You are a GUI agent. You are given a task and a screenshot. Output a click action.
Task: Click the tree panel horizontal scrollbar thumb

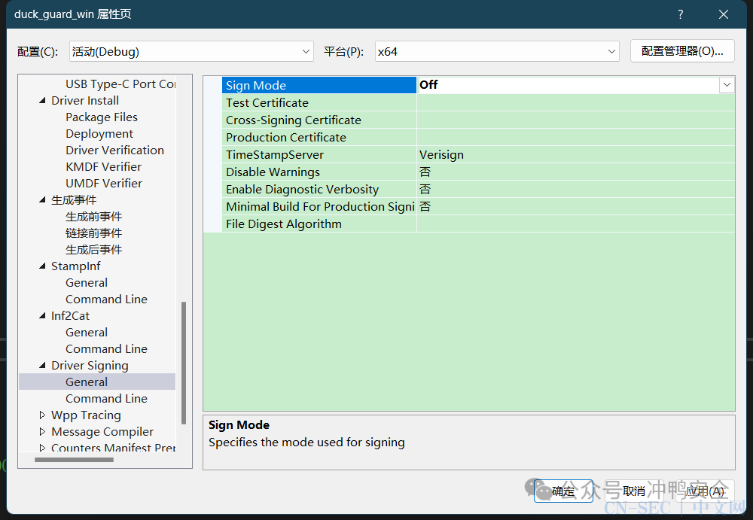[74, 460]
